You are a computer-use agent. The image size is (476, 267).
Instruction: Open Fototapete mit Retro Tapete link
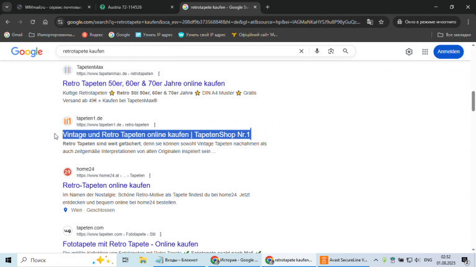pyautogui.click(x=130, y=244)
